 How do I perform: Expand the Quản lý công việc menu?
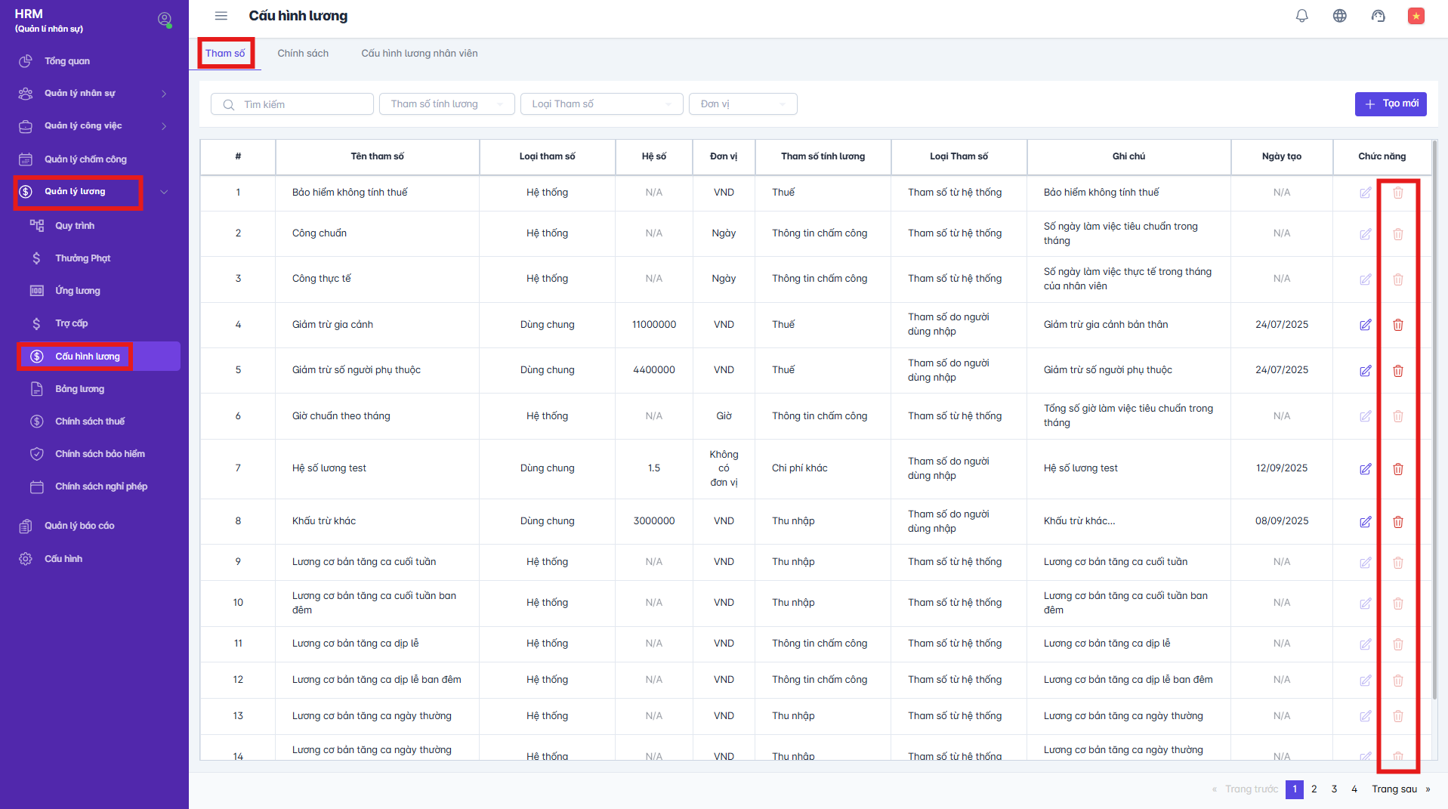click(x=94, y=126)
